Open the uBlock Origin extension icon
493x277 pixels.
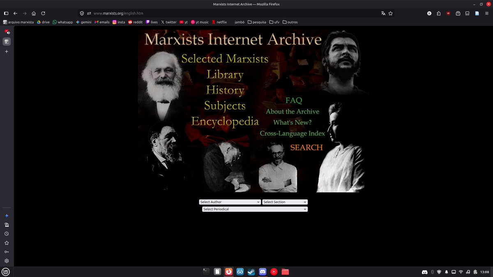[x=448, y=13]
